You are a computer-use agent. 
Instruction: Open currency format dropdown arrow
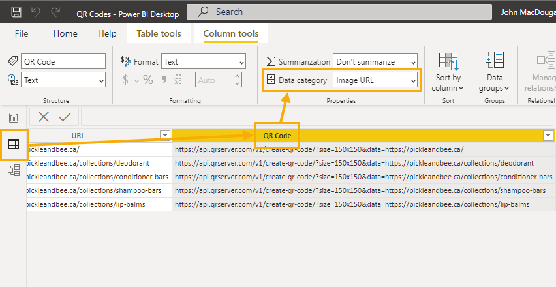(136, 81)
